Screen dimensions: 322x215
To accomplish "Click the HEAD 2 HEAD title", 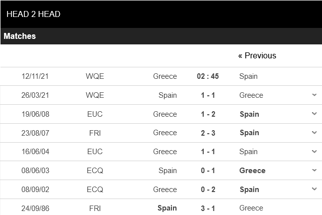I will [x=33, y=14].
